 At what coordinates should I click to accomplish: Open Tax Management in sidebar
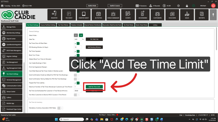pyautogui.click(x=11, y=62)
